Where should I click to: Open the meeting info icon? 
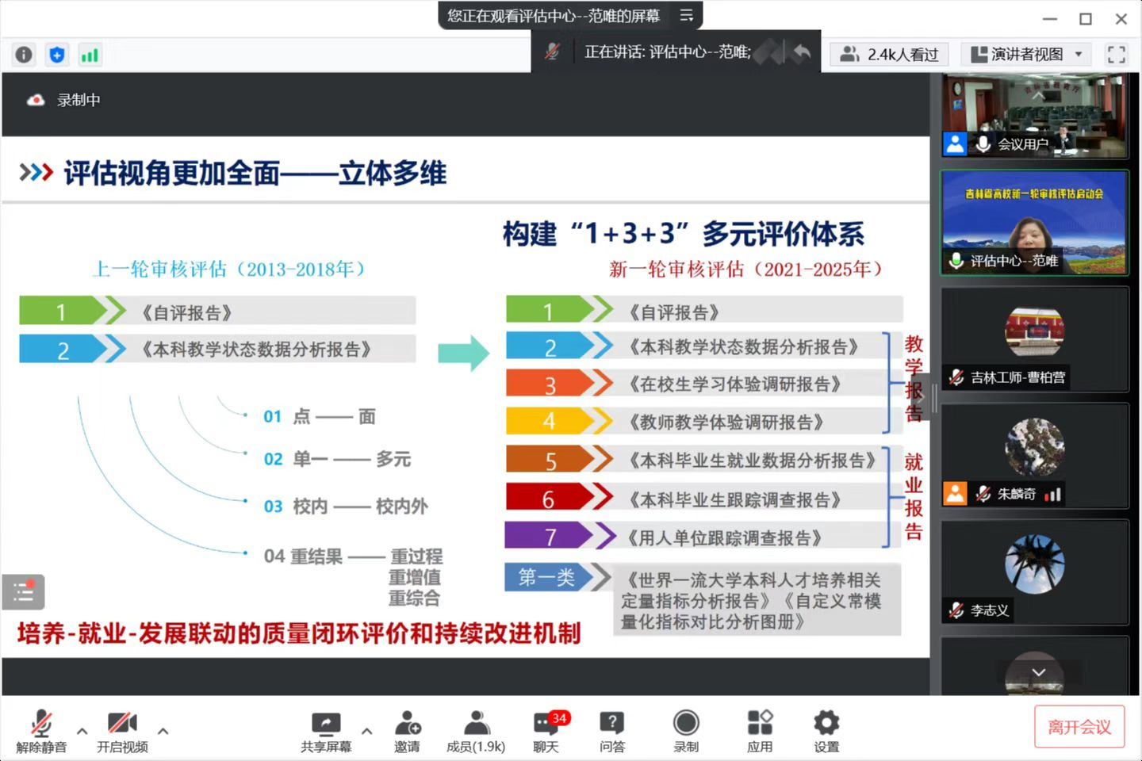coord(24,55)
